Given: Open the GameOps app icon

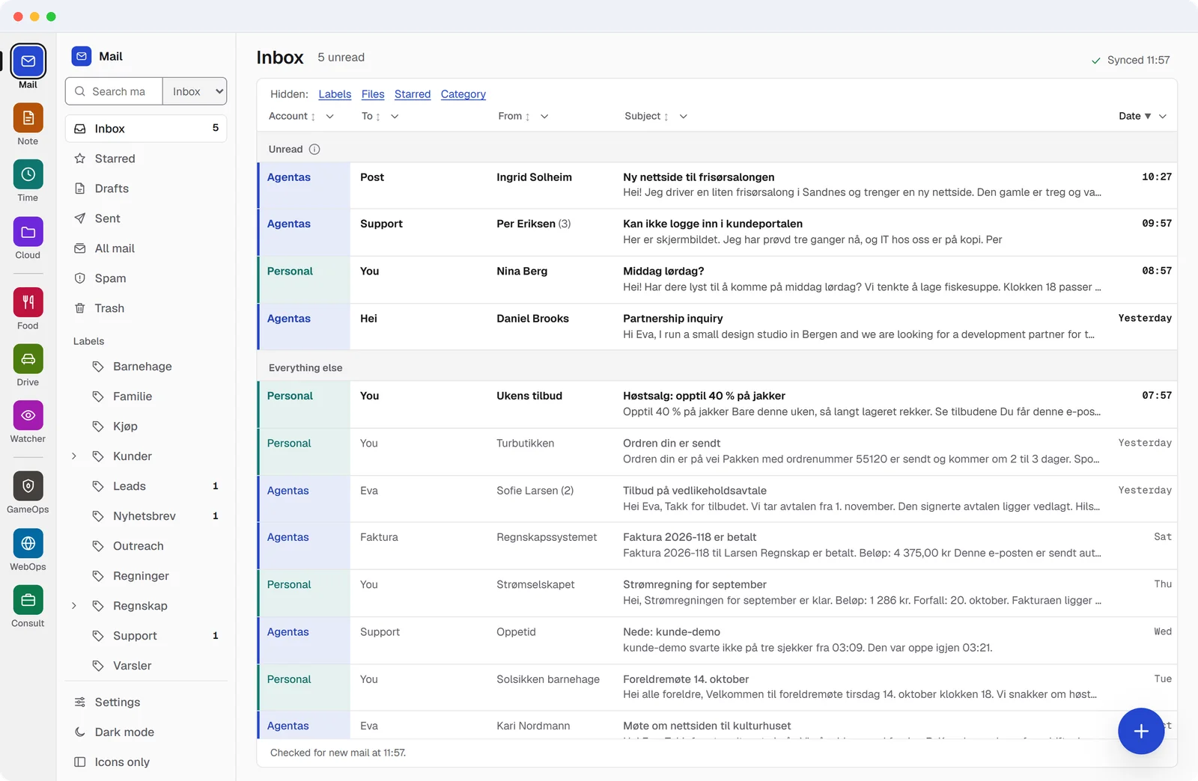Looking at the screenshot, I should (x=28, y=486).
